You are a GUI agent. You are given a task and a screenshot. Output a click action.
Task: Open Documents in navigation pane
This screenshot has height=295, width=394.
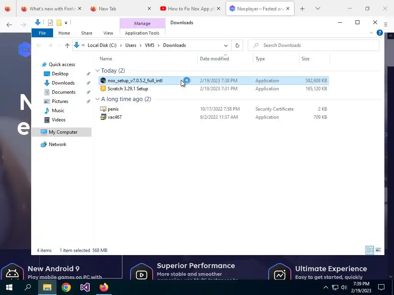coord(63,92)
